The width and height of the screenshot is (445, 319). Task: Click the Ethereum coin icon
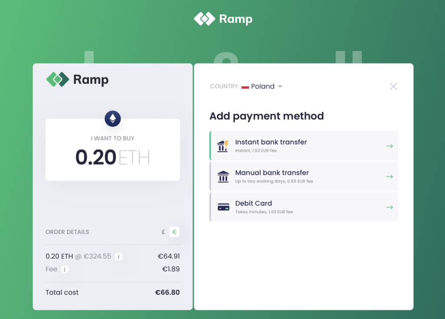(x=113, y=118)
